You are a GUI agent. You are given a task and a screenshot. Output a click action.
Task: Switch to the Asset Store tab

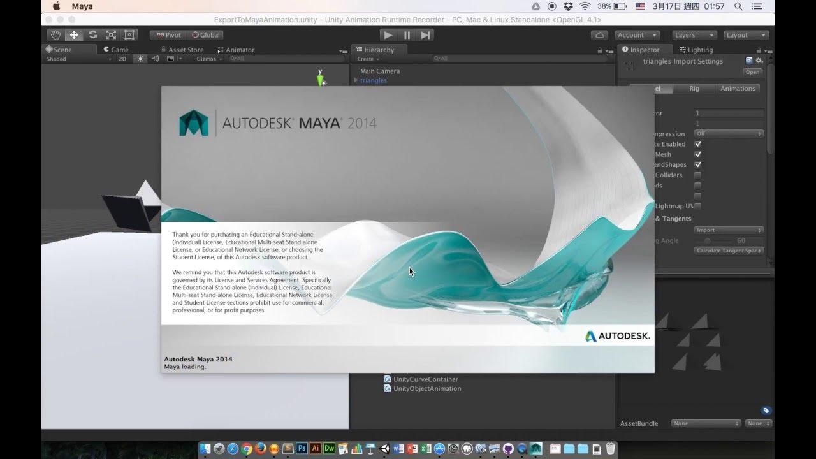[182, 50]
